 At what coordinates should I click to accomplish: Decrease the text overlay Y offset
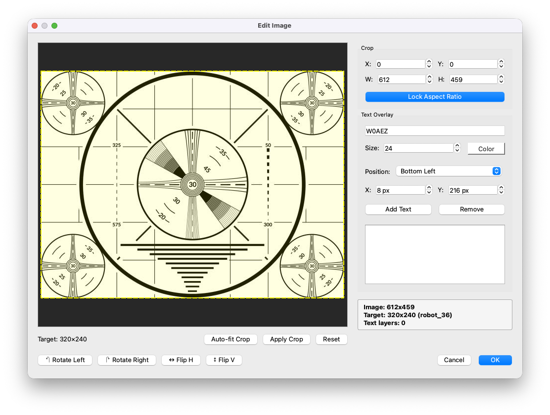(x=501, y=192)
